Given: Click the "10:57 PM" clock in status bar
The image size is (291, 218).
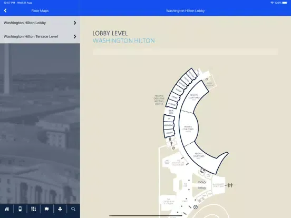Looking at the screenshot, I should (x=9, y=3).
